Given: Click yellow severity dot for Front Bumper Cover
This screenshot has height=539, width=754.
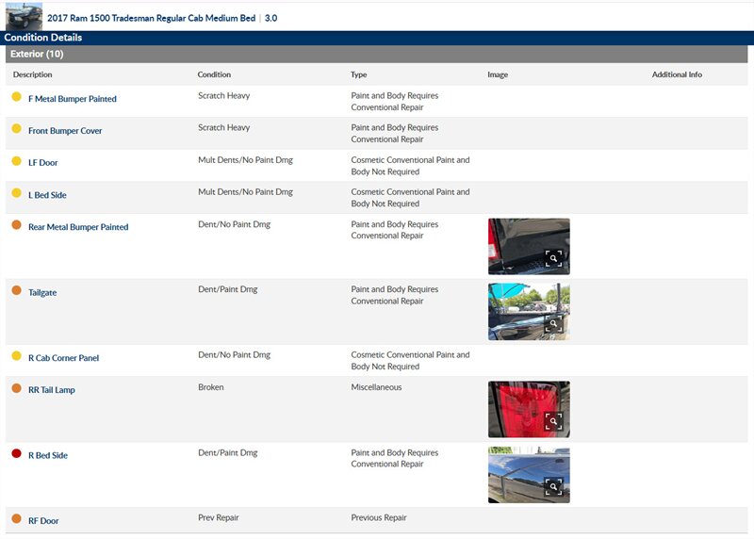Looking at the screenshot, I should coord(16,128).
